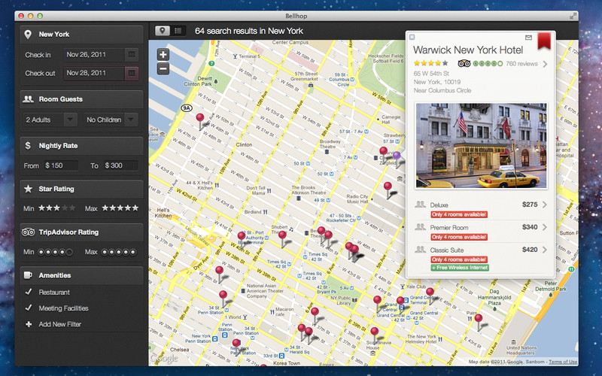Viewport: 602px width, 376px height.
Task: Click the Check in date field
Action: [94, 55]
